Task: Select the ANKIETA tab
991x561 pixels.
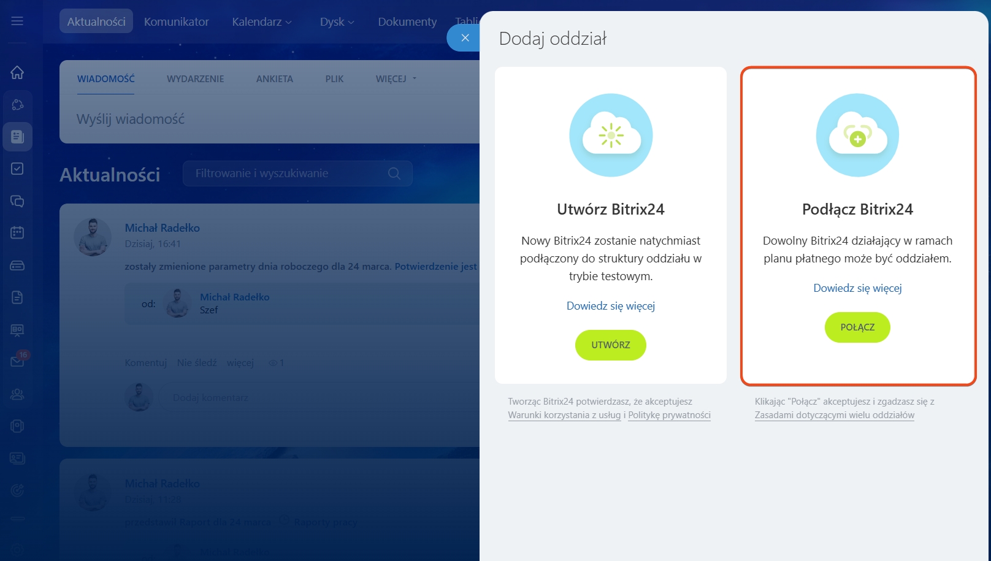Action: pos(274,79)
